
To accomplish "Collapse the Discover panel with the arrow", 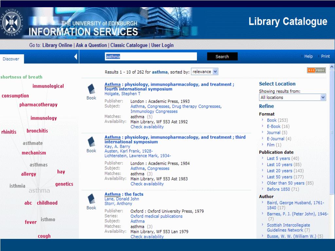I will click(x=76, y=57).
